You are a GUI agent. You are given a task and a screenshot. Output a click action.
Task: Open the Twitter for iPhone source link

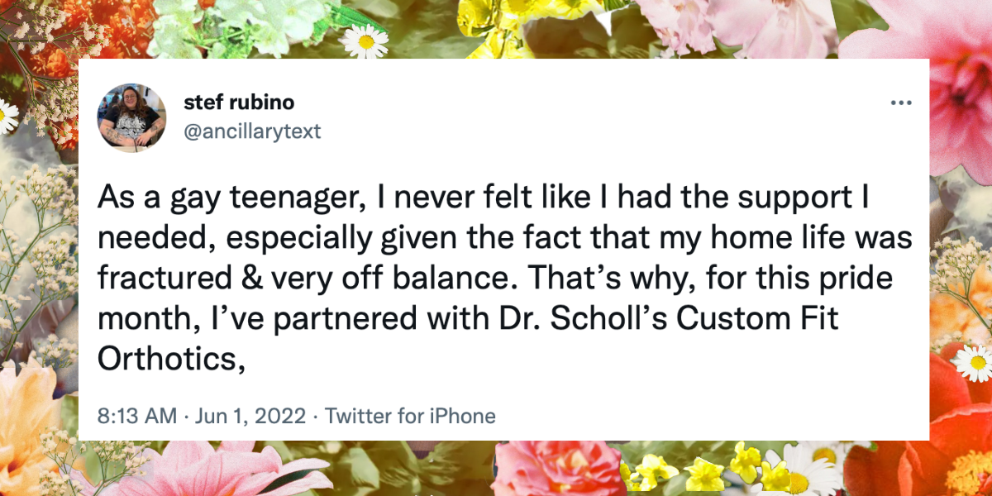pyautogui.click(x=410, y=416)
